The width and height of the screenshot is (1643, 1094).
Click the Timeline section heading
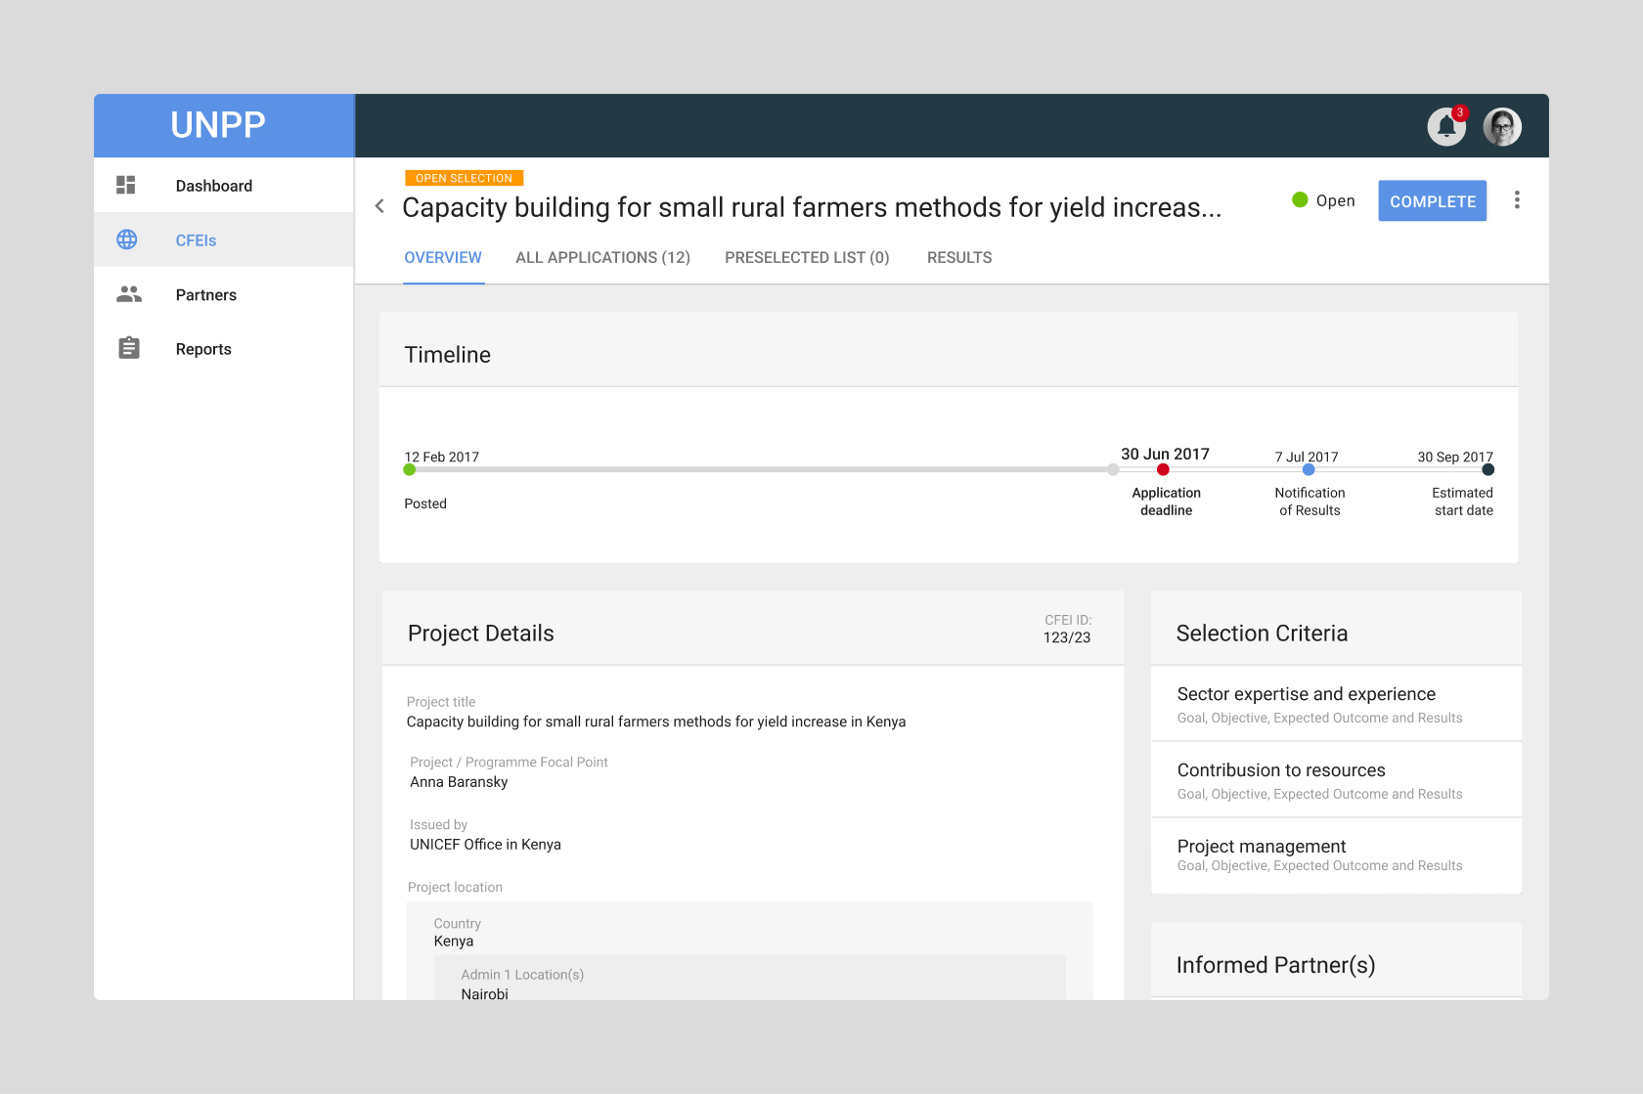[x=448, y=354]
